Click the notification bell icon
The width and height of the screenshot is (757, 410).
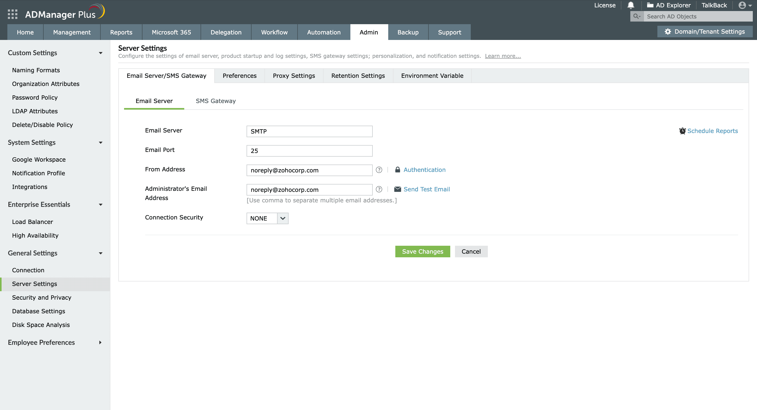point(631,5)
